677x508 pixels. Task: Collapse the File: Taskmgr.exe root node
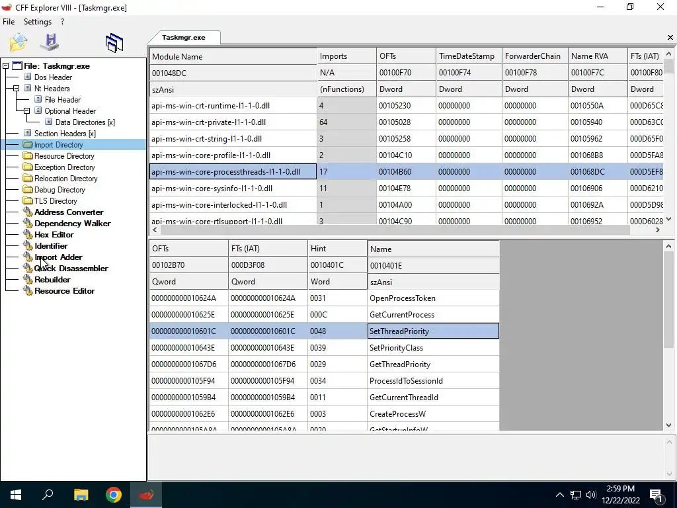5,66
